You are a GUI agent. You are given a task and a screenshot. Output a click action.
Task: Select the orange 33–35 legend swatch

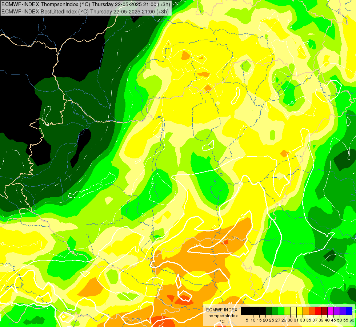tap(306, 311)
